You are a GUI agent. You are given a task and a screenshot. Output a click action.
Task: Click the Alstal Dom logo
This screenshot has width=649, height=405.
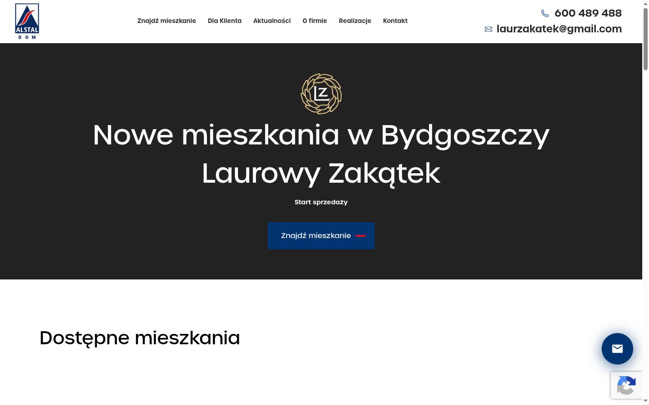click(x=27, y=21)
